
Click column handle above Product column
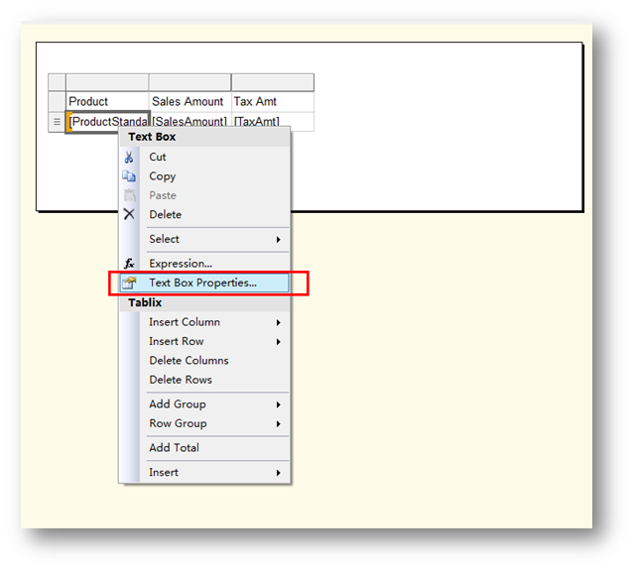pos(107,82)
